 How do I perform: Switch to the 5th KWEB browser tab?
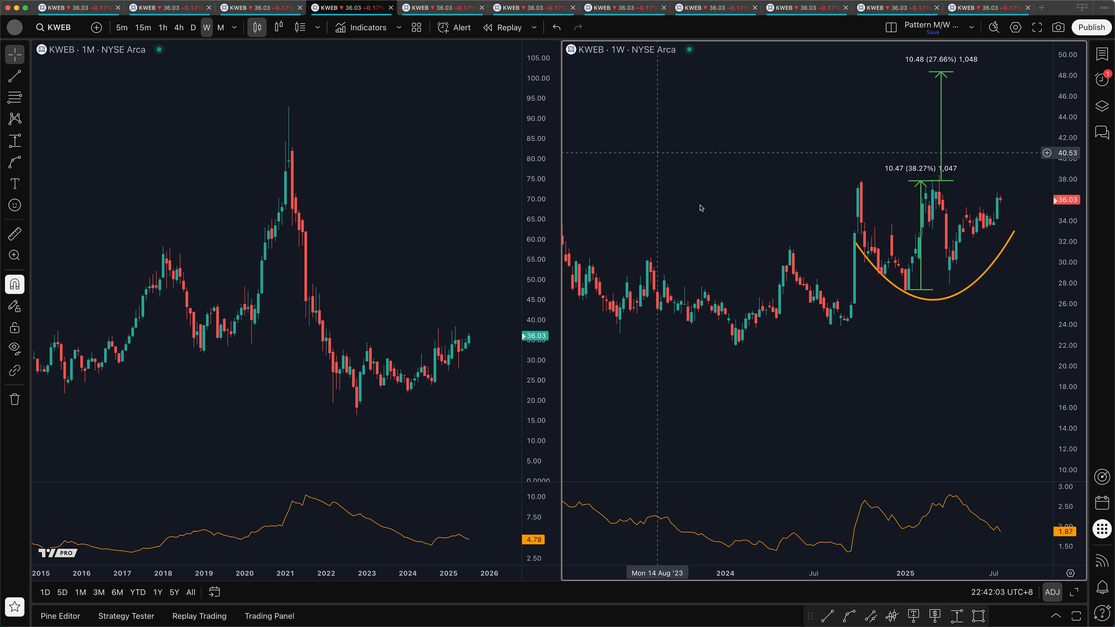(442, 8)
